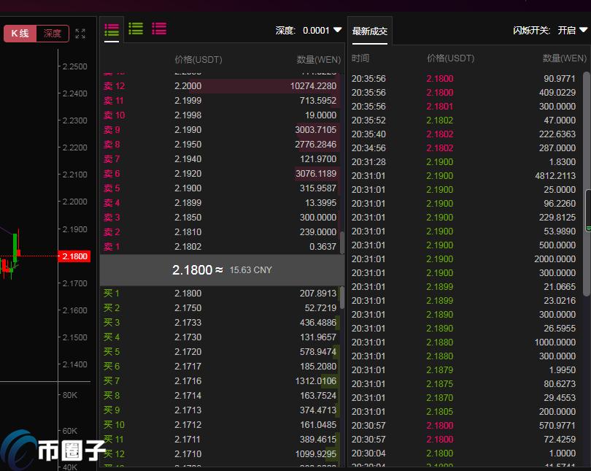
Task: Switch to K线 chart view
Action: [20, 34]
